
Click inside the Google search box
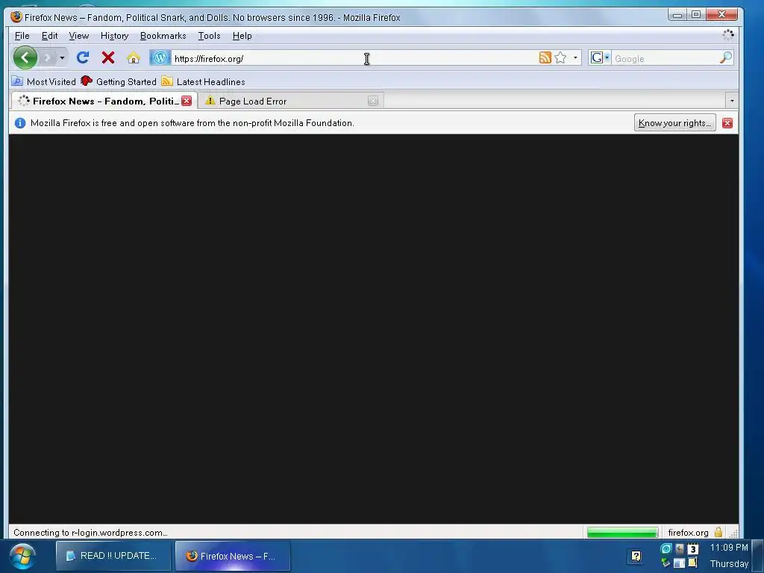coord(665,58)
